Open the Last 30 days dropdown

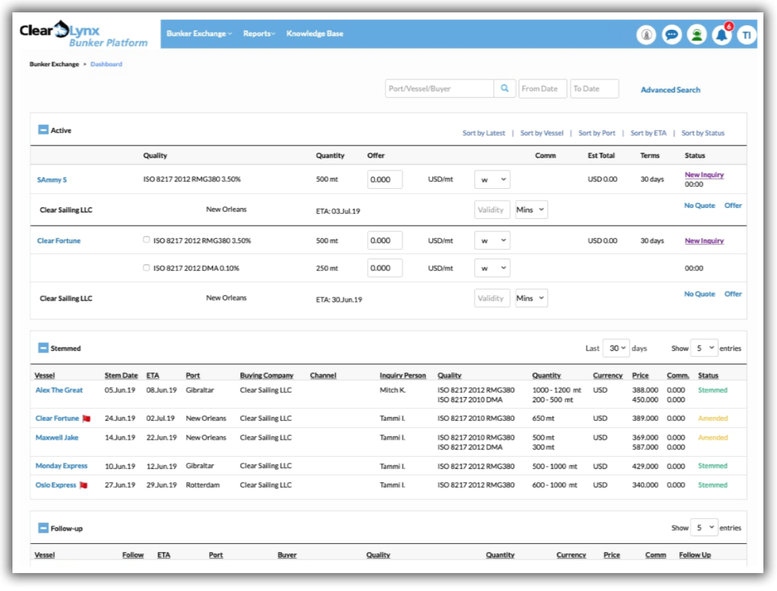616,348
